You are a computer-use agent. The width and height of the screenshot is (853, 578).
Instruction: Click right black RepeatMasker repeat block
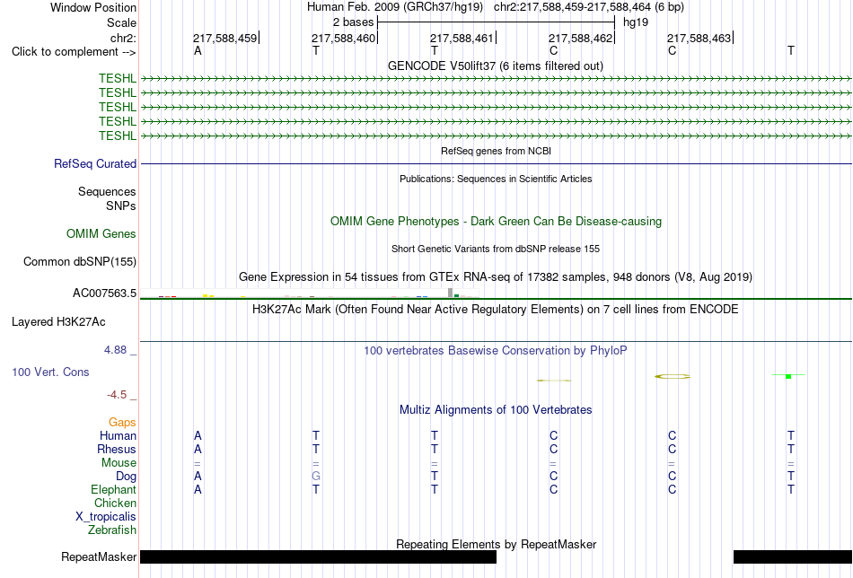pyautogui.click(x=793, y=556)
